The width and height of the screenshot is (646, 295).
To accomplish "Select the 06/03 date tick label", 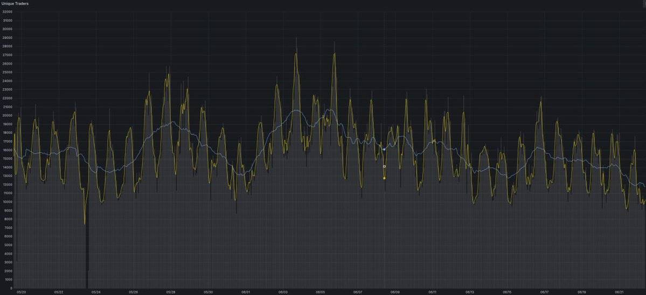I will [283, 292].
